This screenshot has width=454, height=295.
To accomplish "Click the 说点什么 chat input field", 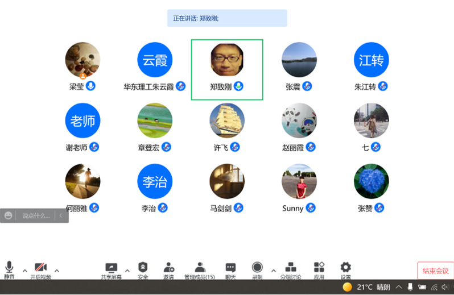I will tap(36, 215).
